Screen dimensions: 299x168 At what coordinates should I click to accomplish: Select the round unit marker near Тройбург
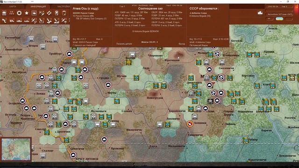[69, 54]
